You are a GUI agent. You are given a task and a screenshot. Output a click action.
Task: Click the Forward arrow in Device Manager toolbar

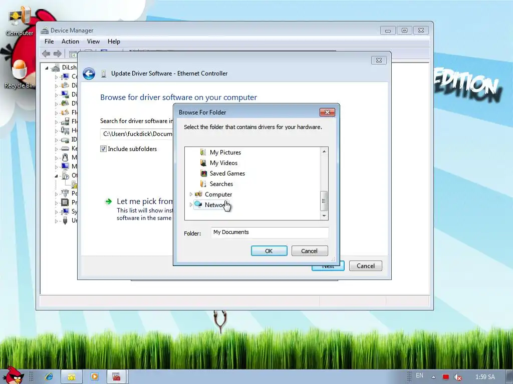pyautogui.click(x=58, y=53)
